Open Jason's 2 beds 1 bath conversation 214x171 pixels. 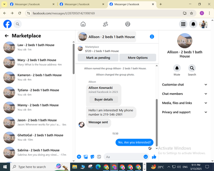point(37,123)
